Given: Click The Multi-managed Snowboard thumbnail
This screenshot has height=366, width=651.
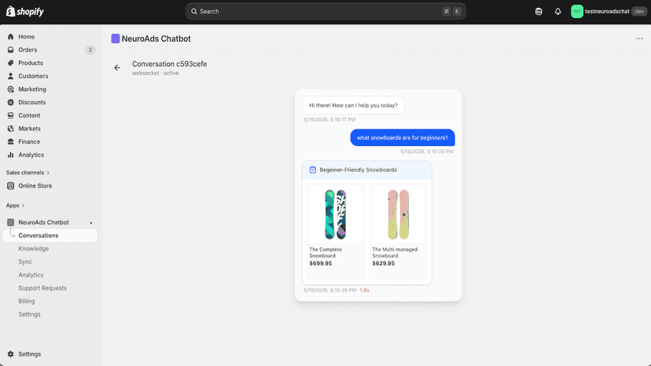Looking at the screenshot, I should [398, 214].
